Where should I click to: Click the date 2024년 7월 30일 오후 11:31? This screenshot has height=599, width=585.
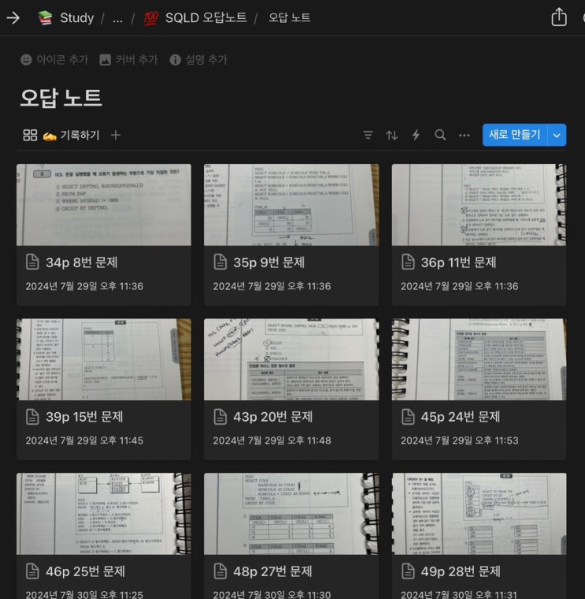(x=460, y=594)
